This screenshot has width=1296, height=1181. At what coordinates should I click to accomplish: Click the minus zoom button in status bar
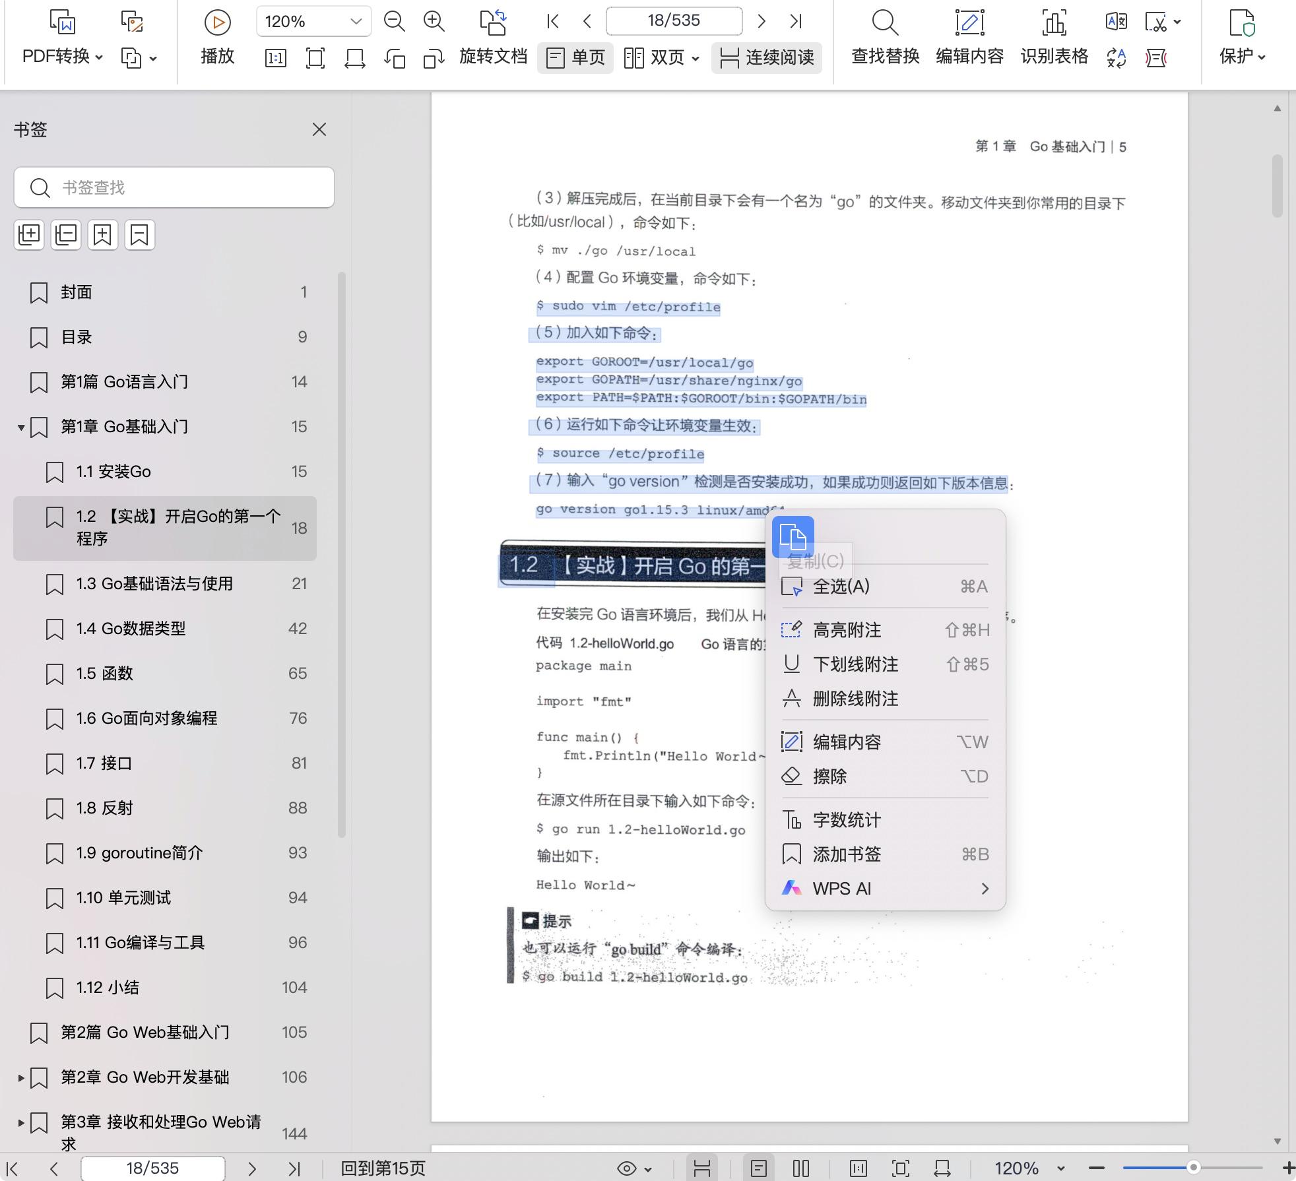pyautogui.click(x=1096, y=1168)
